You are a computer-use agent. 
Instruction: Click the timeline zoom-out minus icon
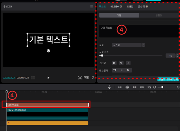pos(155,87)
